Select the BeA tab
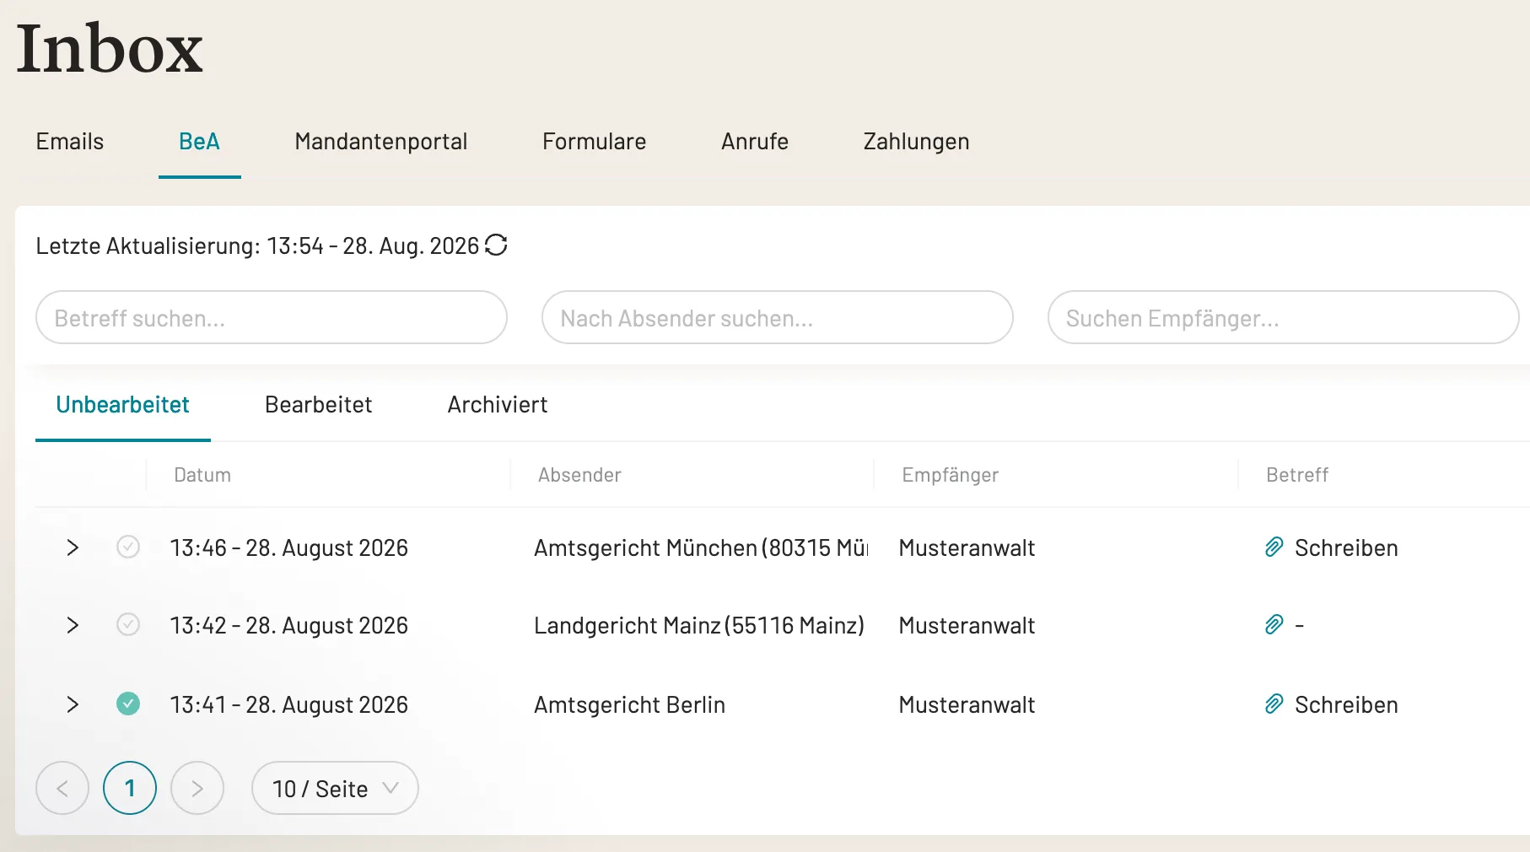 coord(199,142)
